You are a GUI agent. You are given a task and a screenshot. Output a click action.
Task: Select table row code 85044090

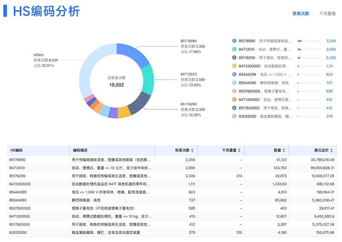click(17, 200)
